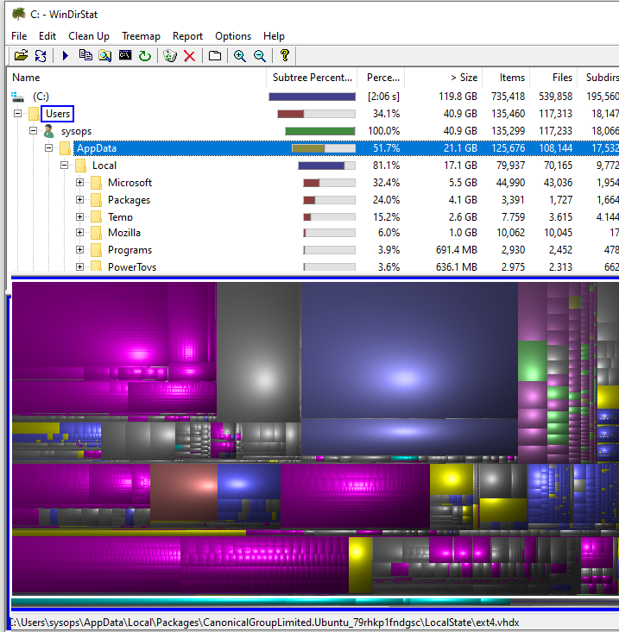Click the C: drive icon in tree
Viewport: 619px width, 632px height.
pos(17,97)
